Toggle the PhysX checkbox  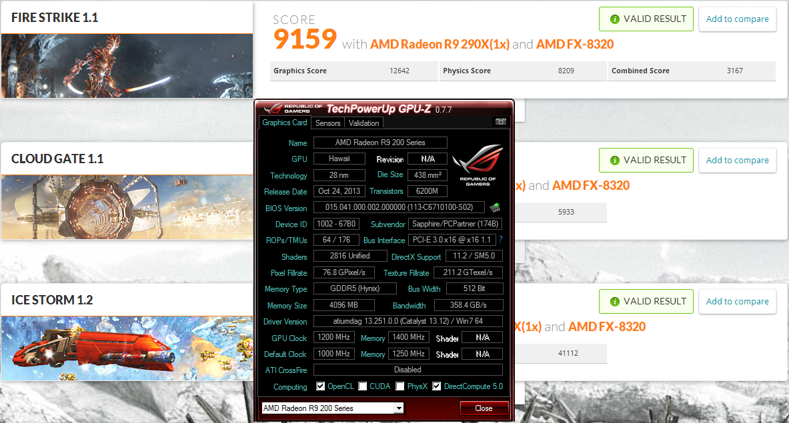(400, 386)
